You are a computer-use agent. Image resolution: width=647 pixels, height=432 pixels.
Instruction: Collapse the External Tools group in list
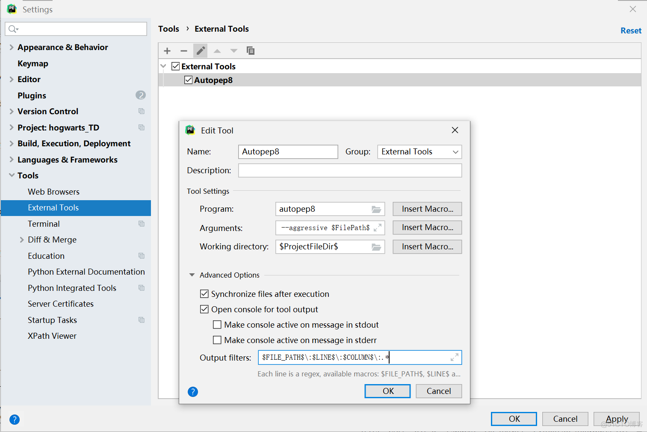163,66
